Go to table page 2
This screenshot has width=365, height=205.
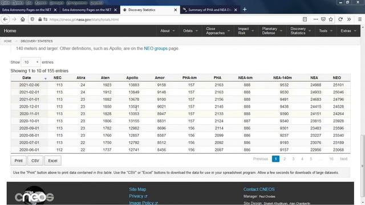[284, 159]
